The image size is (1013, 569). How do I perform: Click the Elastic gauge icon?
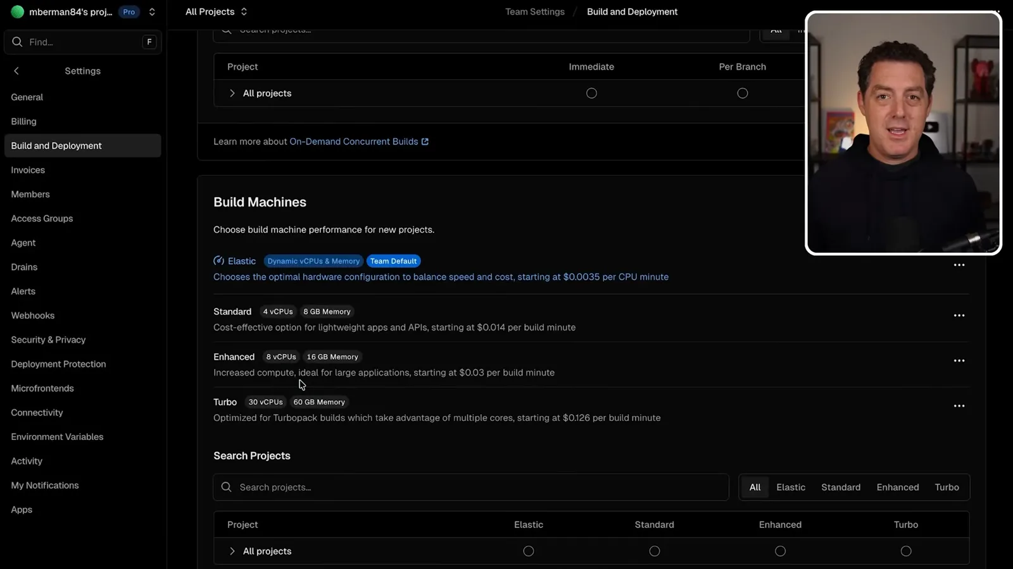click(219, 261)
